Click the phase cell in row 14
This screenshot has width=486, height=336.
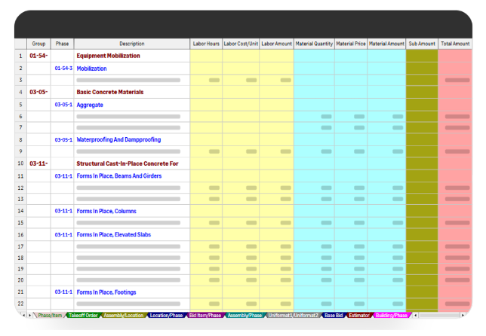63,211
